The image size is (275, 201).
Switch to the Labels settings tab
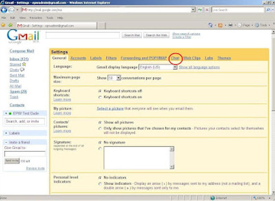pyautogui.click(x=96, y=58)
